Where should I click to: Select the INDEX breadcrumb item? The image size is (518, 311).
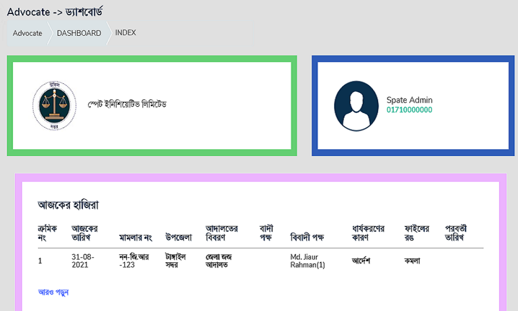click(125, 33)
